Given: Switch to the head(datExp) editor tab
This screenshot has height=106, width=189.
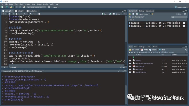Looking at the screenshot, I should [x=33, y=11].
